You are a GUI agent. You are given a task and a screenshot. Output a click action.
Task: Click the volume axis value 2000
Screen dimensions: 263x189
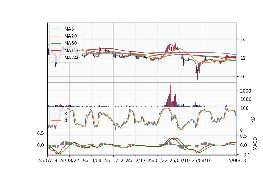[245, 91]
